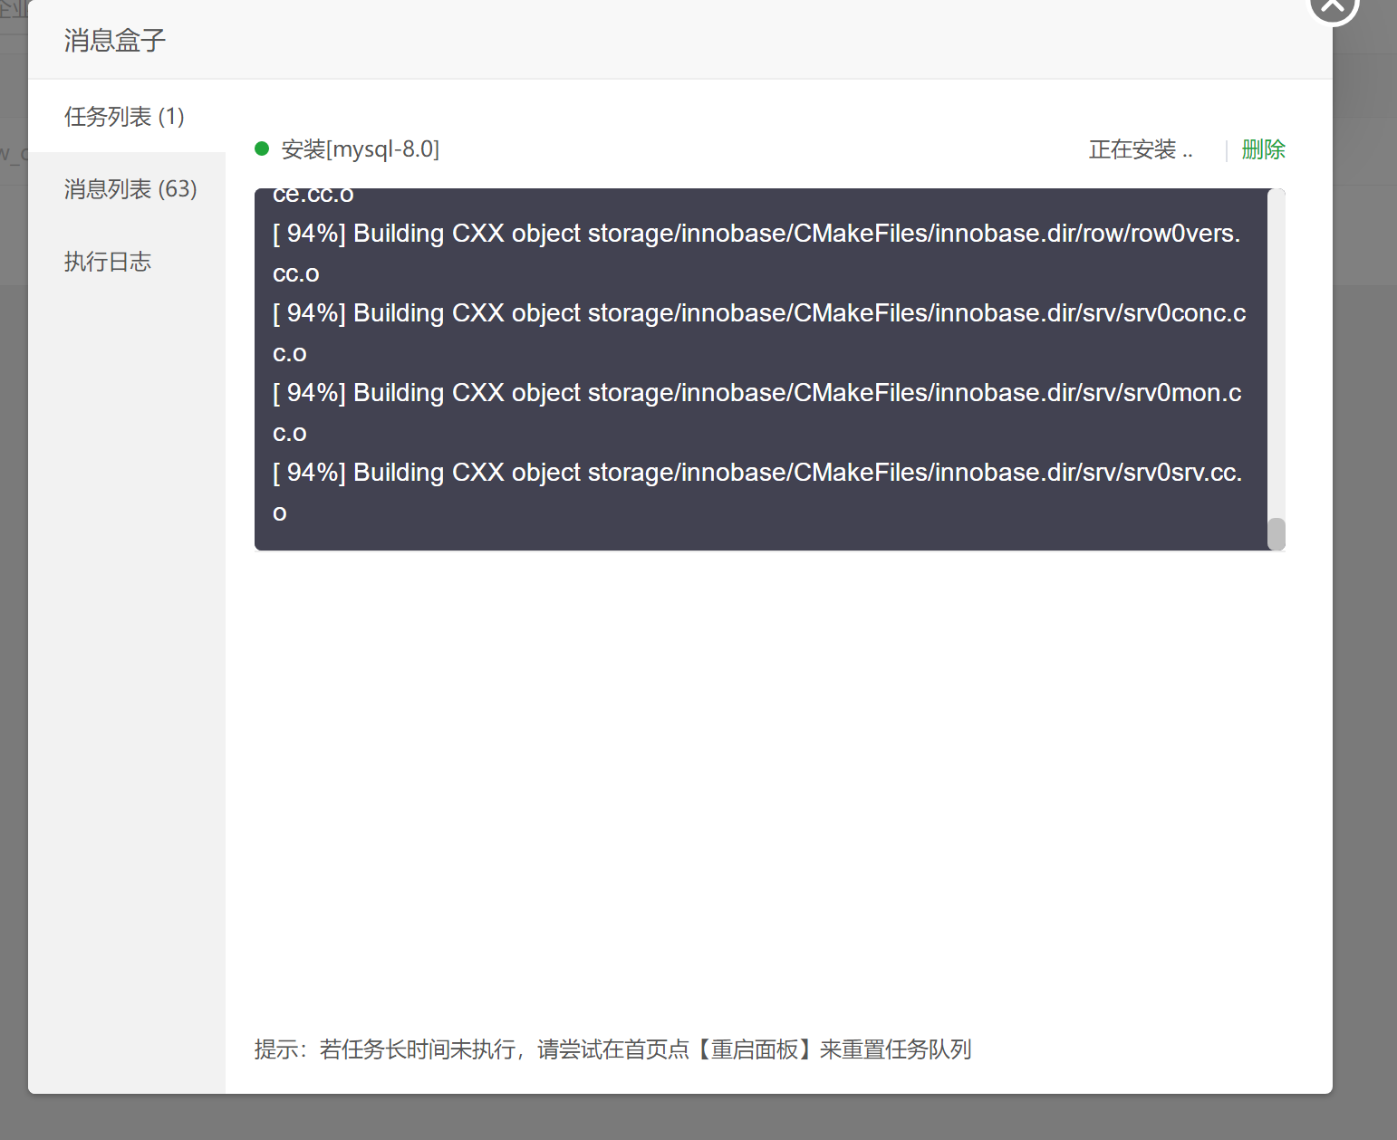Close the 消息盒子 dialog with the X button
The image size is (1397, 1140).
click(1334, 5)
